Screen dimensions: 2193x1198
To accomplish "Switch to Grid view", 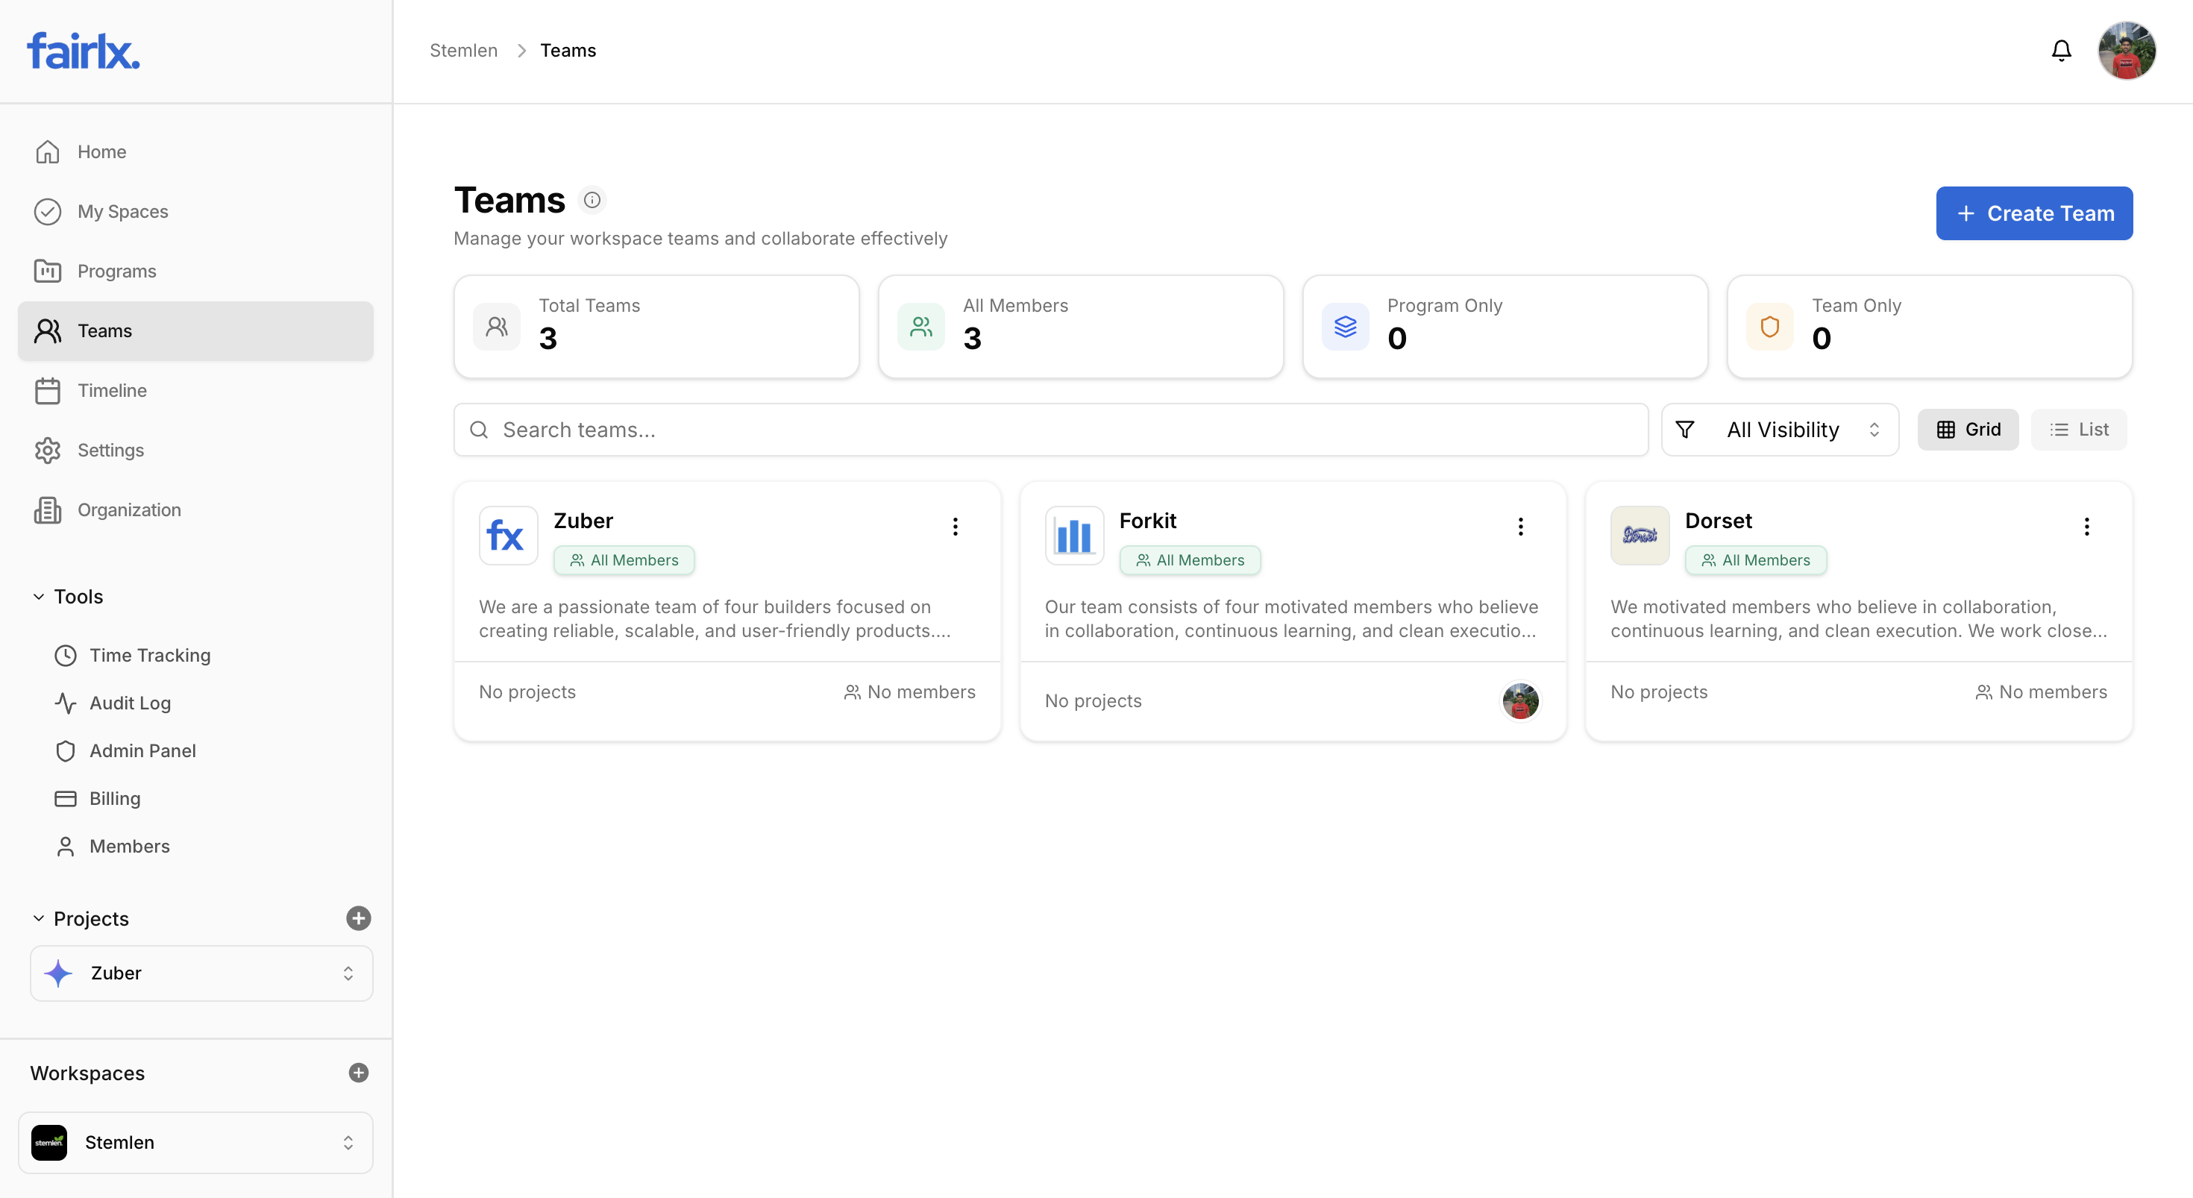I will click(x=1968, y=429).
